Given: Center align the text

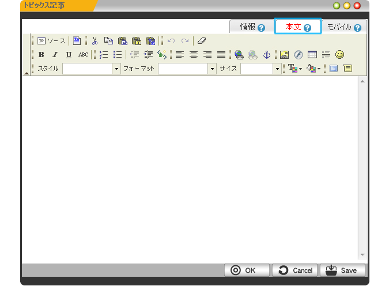Looking at the screenshot, I should 194,55.
